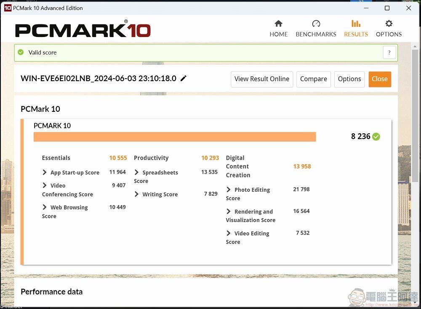Screen dimensions: 421x309
Task: Click green check icon next to Valid score
Action: pyautogui.click(x=21, y=52)
